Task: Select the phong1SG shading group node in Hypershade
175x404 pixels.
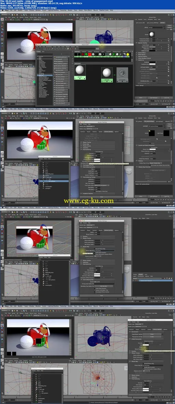Action: click(x=107, y=75)
